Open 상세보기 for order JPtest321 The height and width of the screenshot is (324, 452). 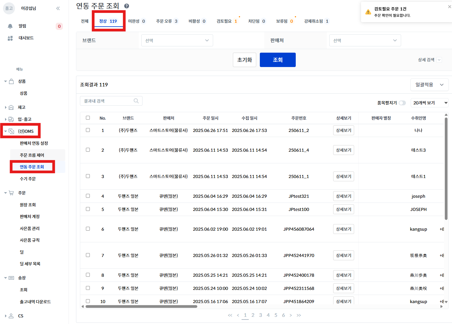click(x=344, y=196)
